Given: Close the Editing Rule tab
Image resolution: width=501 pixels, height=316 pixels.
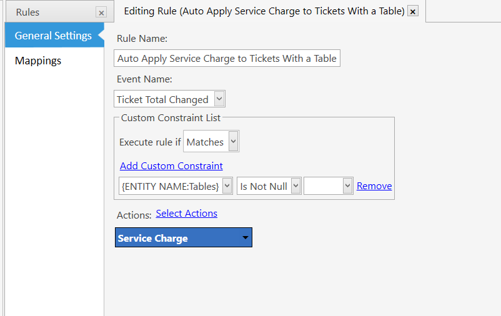Looking at the screenshot, I should [413, 12].
